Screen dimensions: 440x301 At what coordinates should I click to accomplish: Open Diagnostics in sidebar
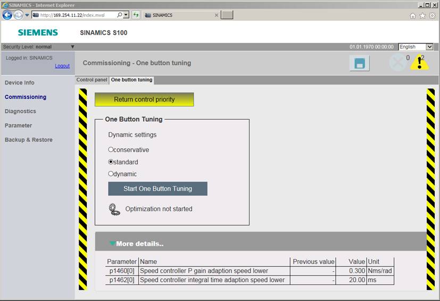(20, 111)
